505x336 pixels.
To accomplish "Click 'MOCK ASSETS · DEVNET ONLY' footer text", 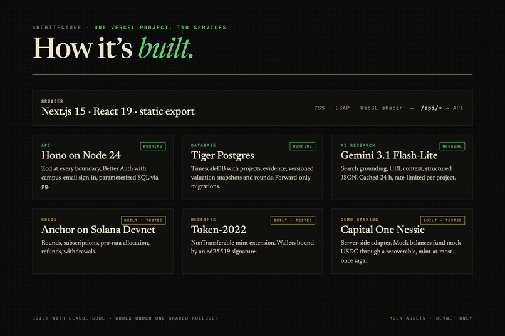I will 430,318.
